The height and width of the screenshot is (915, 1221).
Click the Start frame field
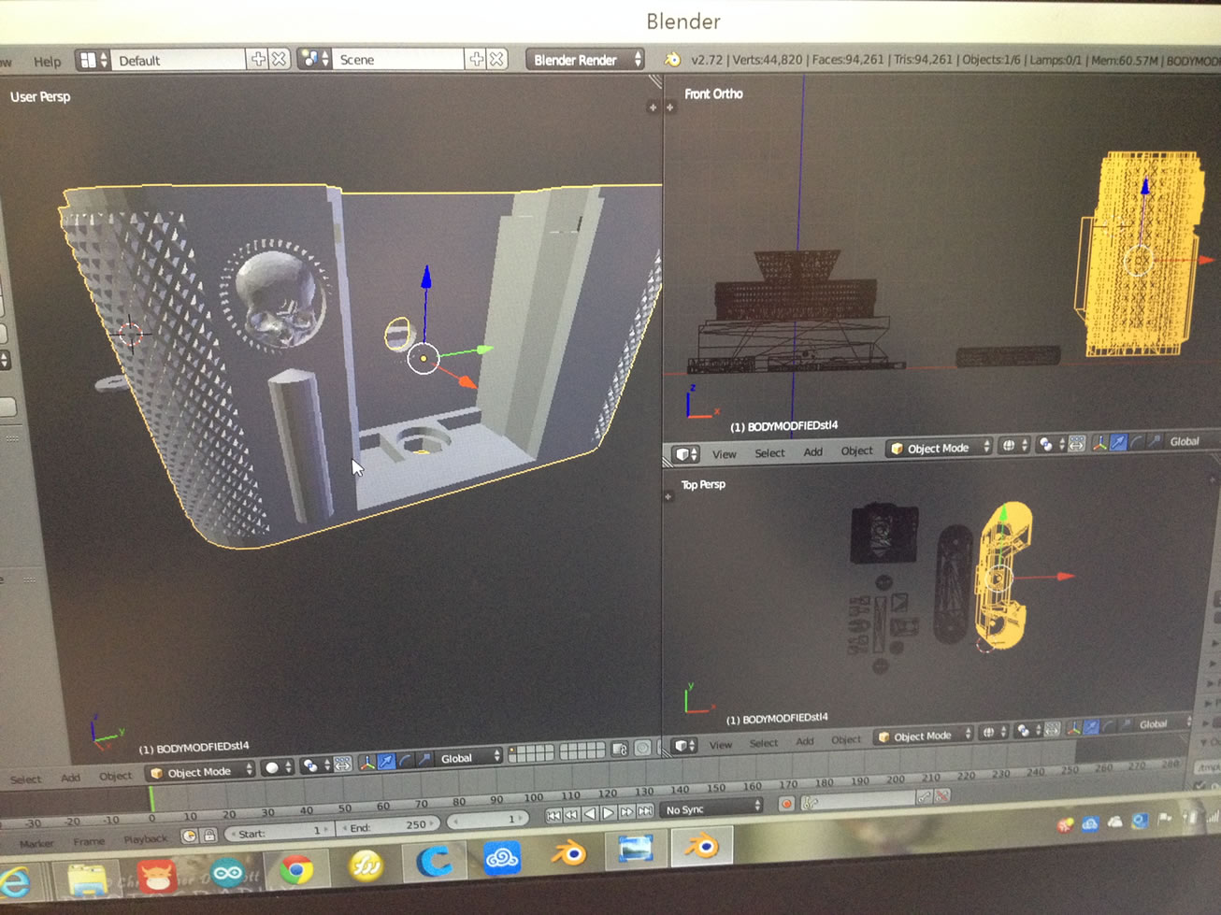pos(279,831)
